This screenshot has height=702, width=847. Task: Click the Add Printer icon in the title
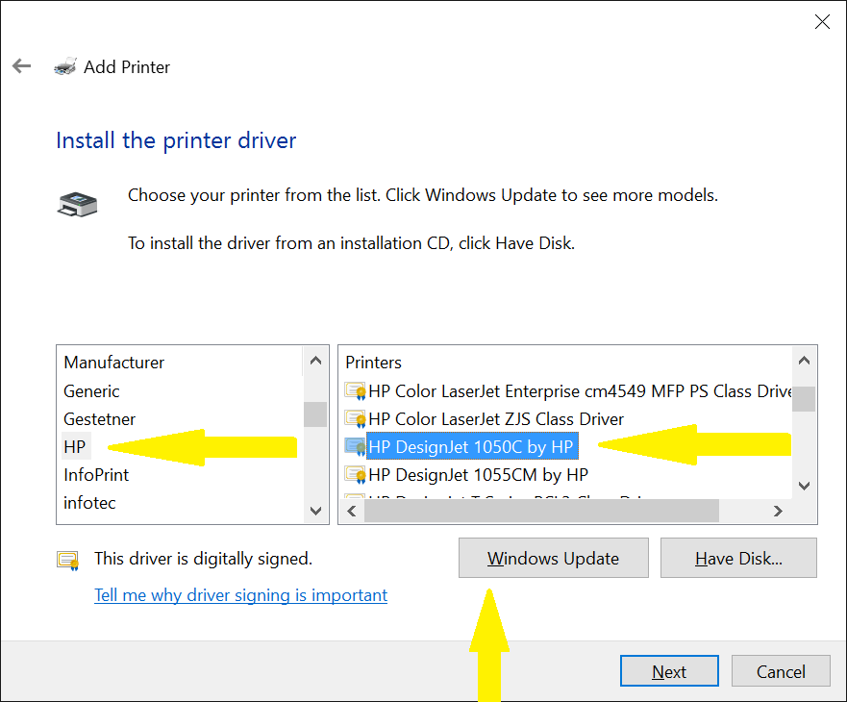[65, 67]
